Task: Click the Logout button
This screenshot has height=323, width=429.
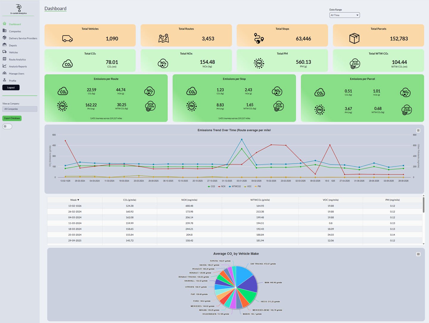Action: pos(11,88)
